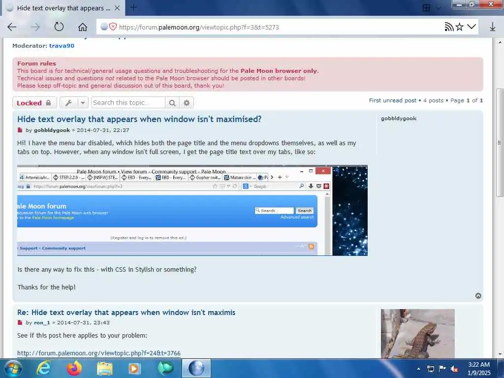Open author gobbldygook's profile in the byline
Image resolution: width=504 pixels, height=378 pixels.
click(x=52, y=130)
